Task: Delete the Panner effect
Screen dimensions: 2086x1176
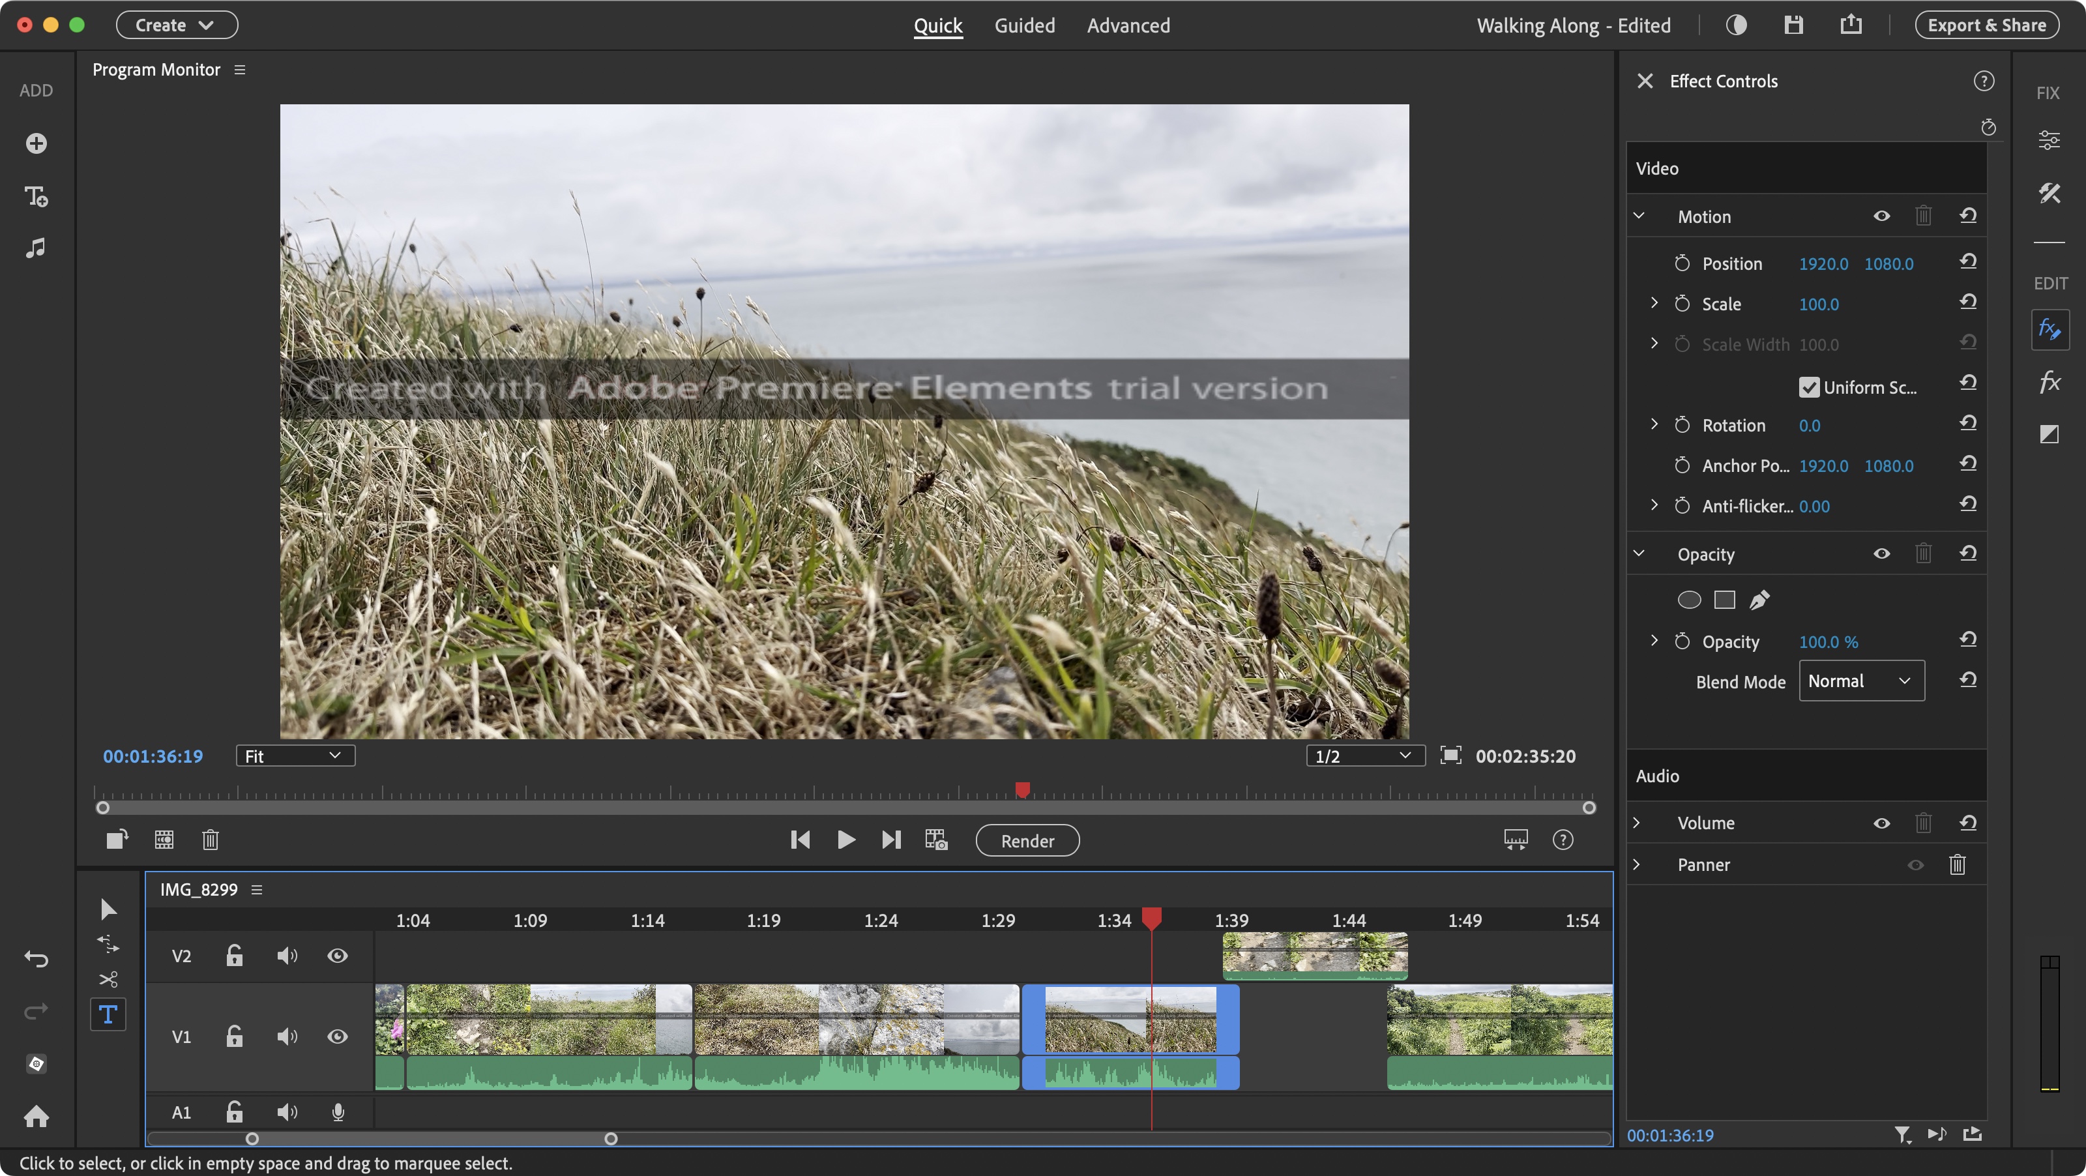Action: [1957, 864]
